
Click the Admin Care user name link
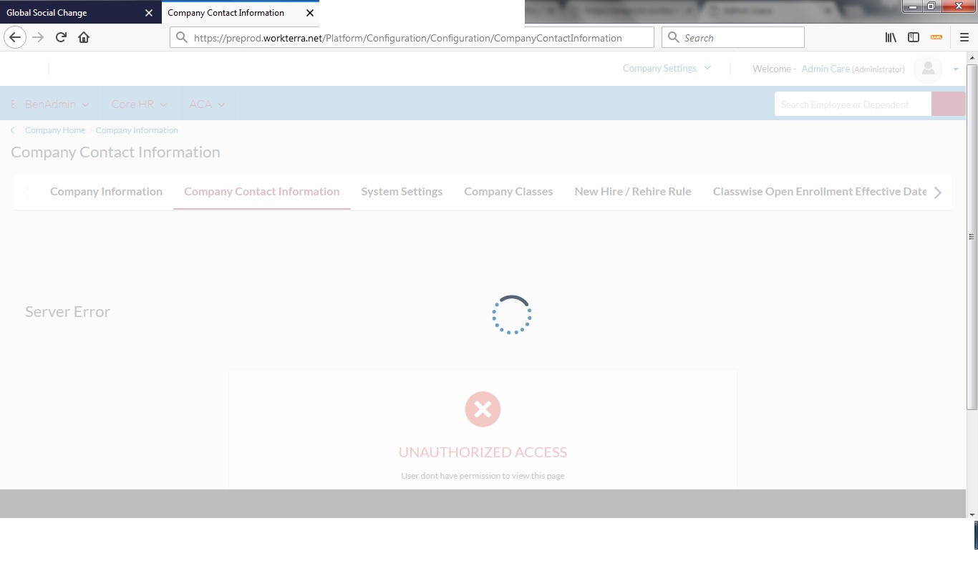(x=826, y=69)
